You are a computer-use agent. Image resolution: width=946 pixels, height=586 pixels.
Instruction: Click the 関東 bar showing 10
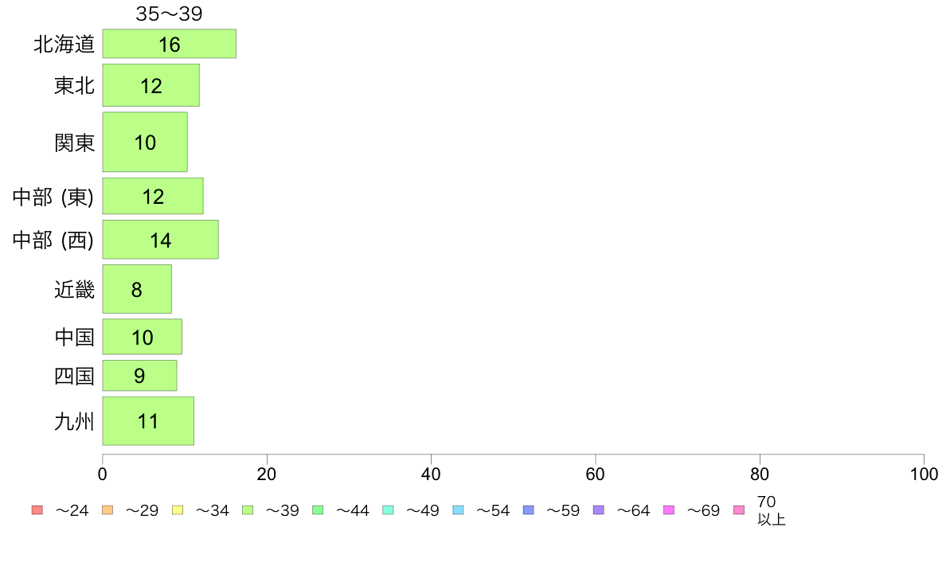(145, 142)
